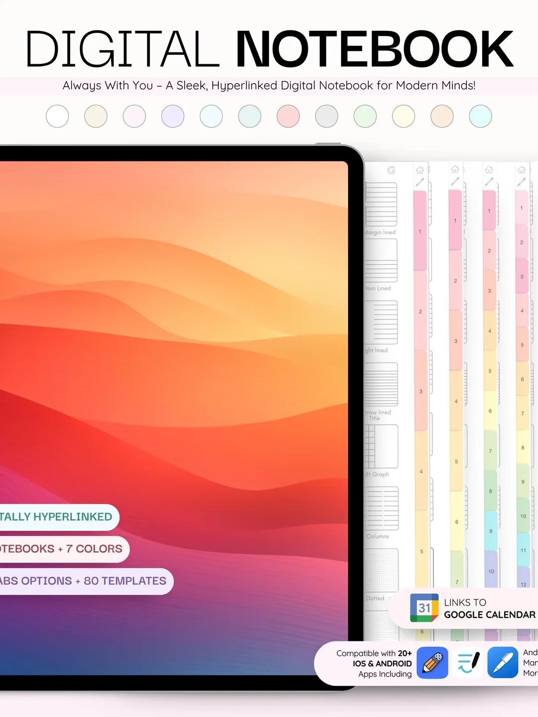Pick the pale yellow color swatch

point(403,116)
